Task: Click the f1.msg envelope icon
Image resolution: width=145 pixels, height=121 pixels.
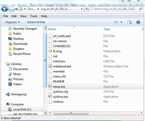Action: (50, 51)
